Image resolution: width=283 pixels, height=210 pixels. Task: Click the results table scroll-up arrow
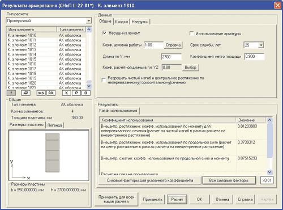click(269, 120)
